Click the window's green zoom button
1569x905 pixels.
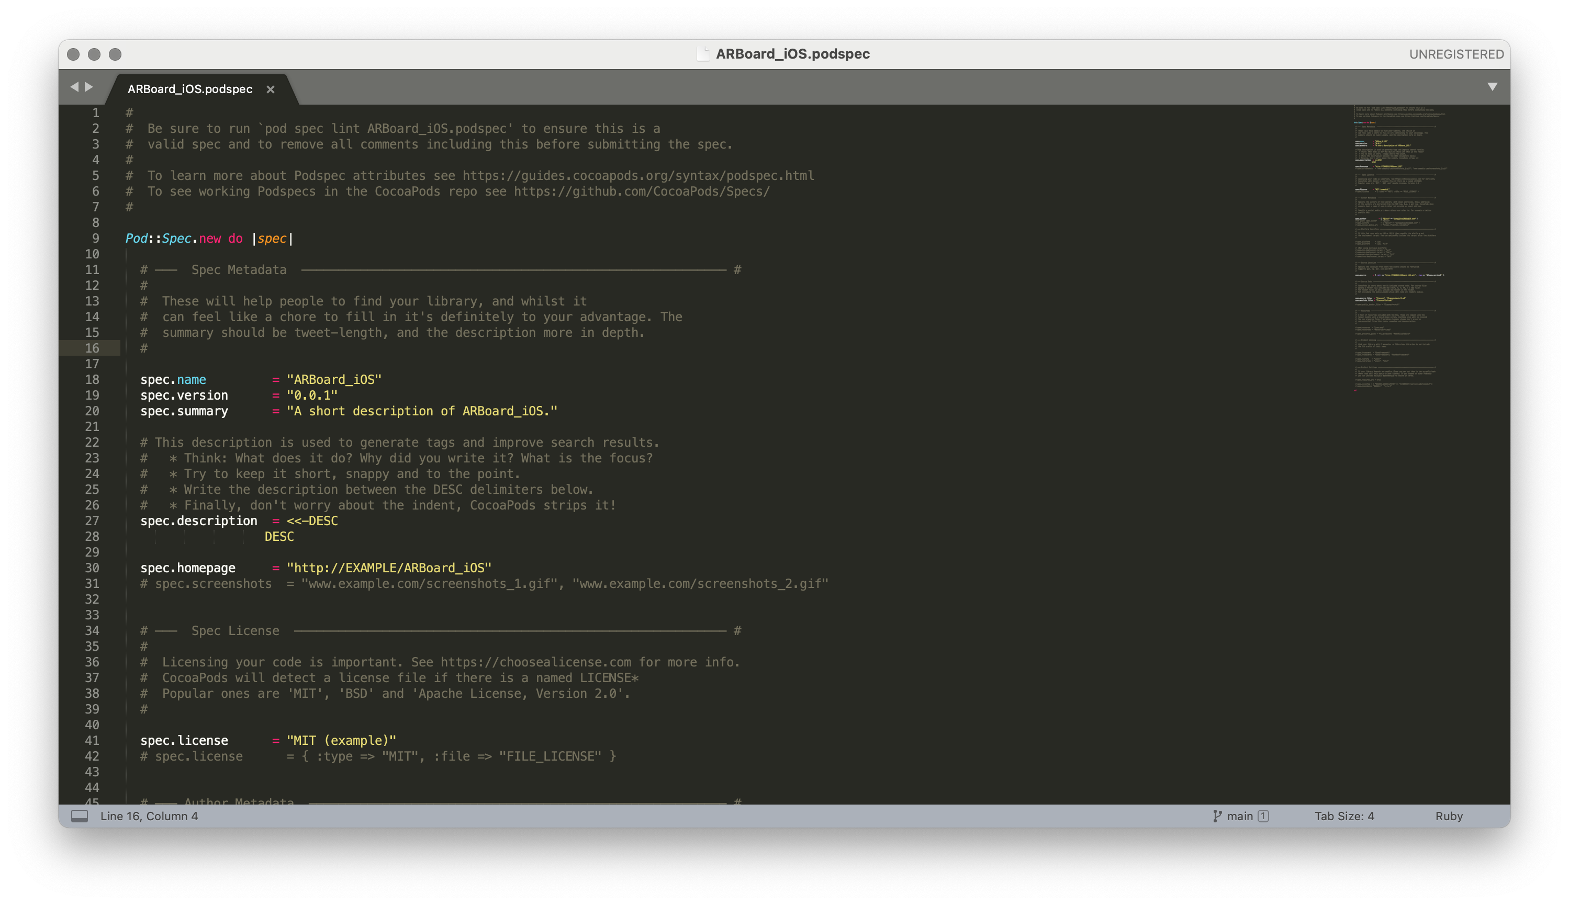coord(115,54)
